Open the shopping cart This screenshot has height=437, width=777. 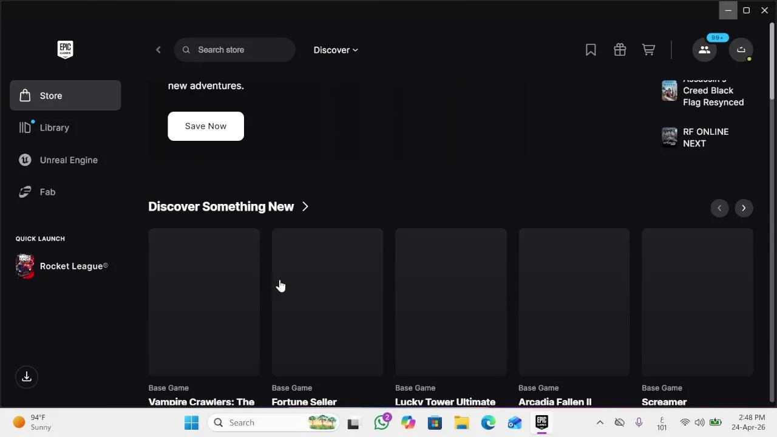pos(649,50)
